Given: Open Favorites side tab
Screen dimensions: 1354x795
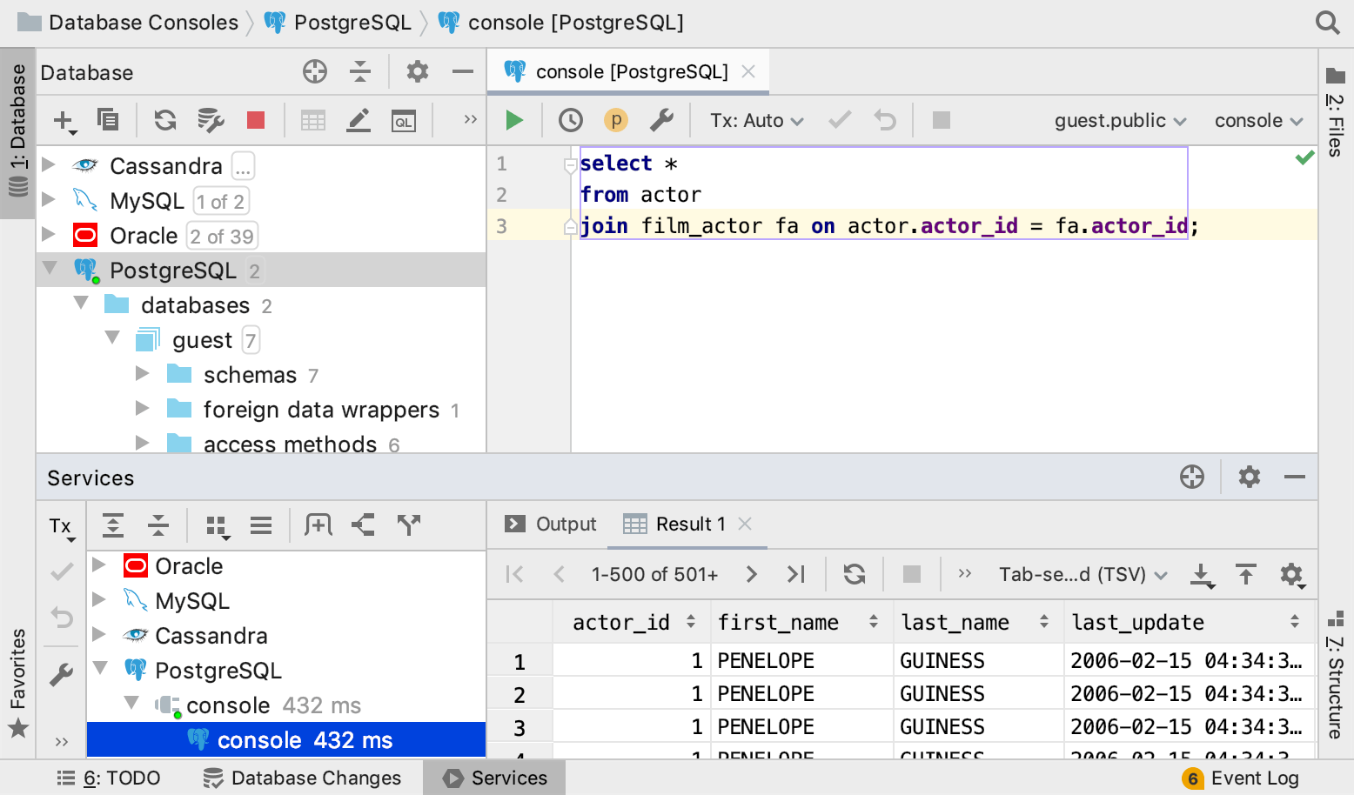Looking at the screenshot, I should pos(17,684).
